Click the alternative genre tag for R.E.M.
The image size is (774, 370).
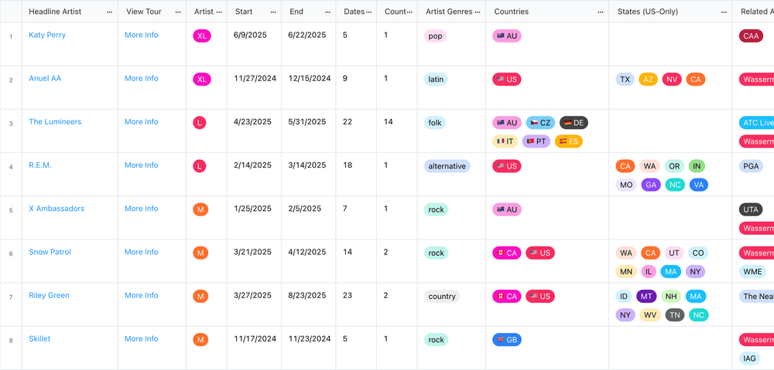coord(447,166)
